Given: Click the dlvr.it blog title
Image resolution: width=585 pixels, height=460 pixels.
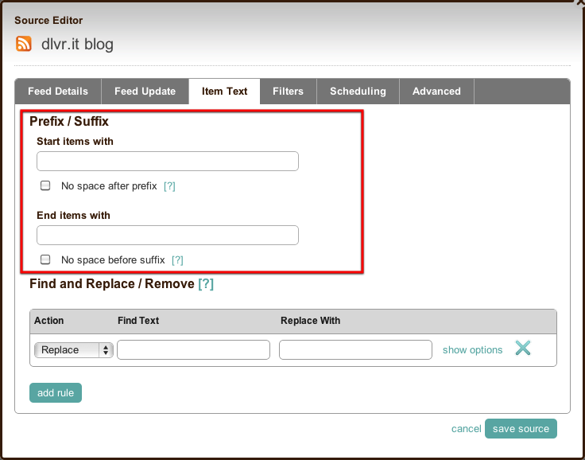Looking at the screenshot, I should [77, 44].
